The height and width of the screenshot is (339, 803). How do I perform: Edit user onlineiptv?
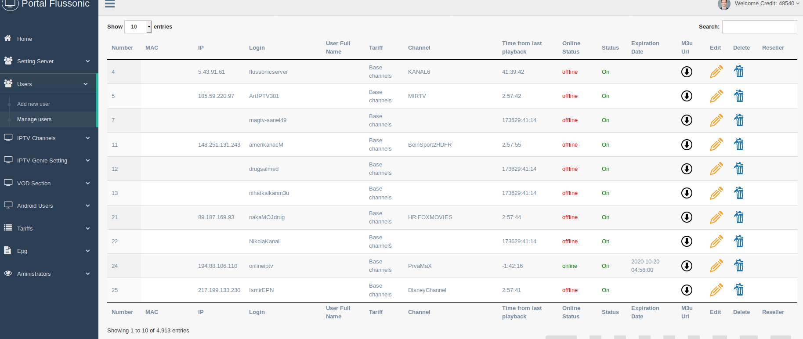pos(716,266)
